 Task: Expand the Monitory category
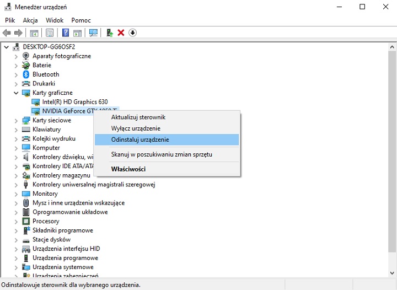[16, 194]
